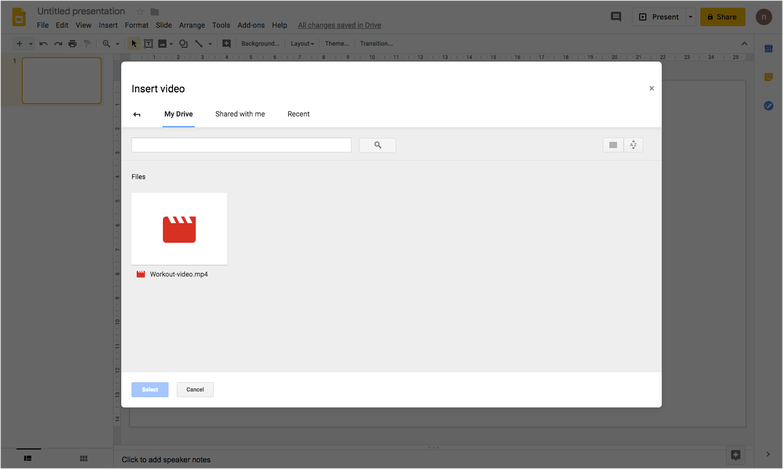Click the back arrow in Insert video
The height and width of the screenshot is (469, 783).
click(x=137, y=114)
